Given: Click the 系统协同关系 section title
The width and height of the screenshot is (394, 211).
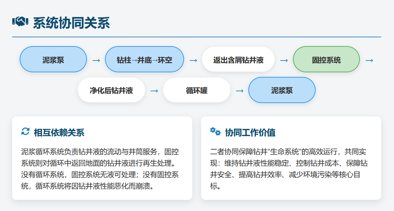Looking at the screenshot, I should (71, 23).
